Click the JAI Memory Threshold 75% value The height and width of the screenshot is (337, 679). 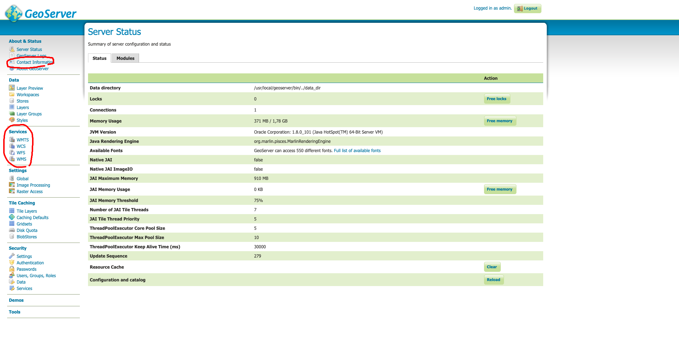pyautogui.click(x=258, y=201)
